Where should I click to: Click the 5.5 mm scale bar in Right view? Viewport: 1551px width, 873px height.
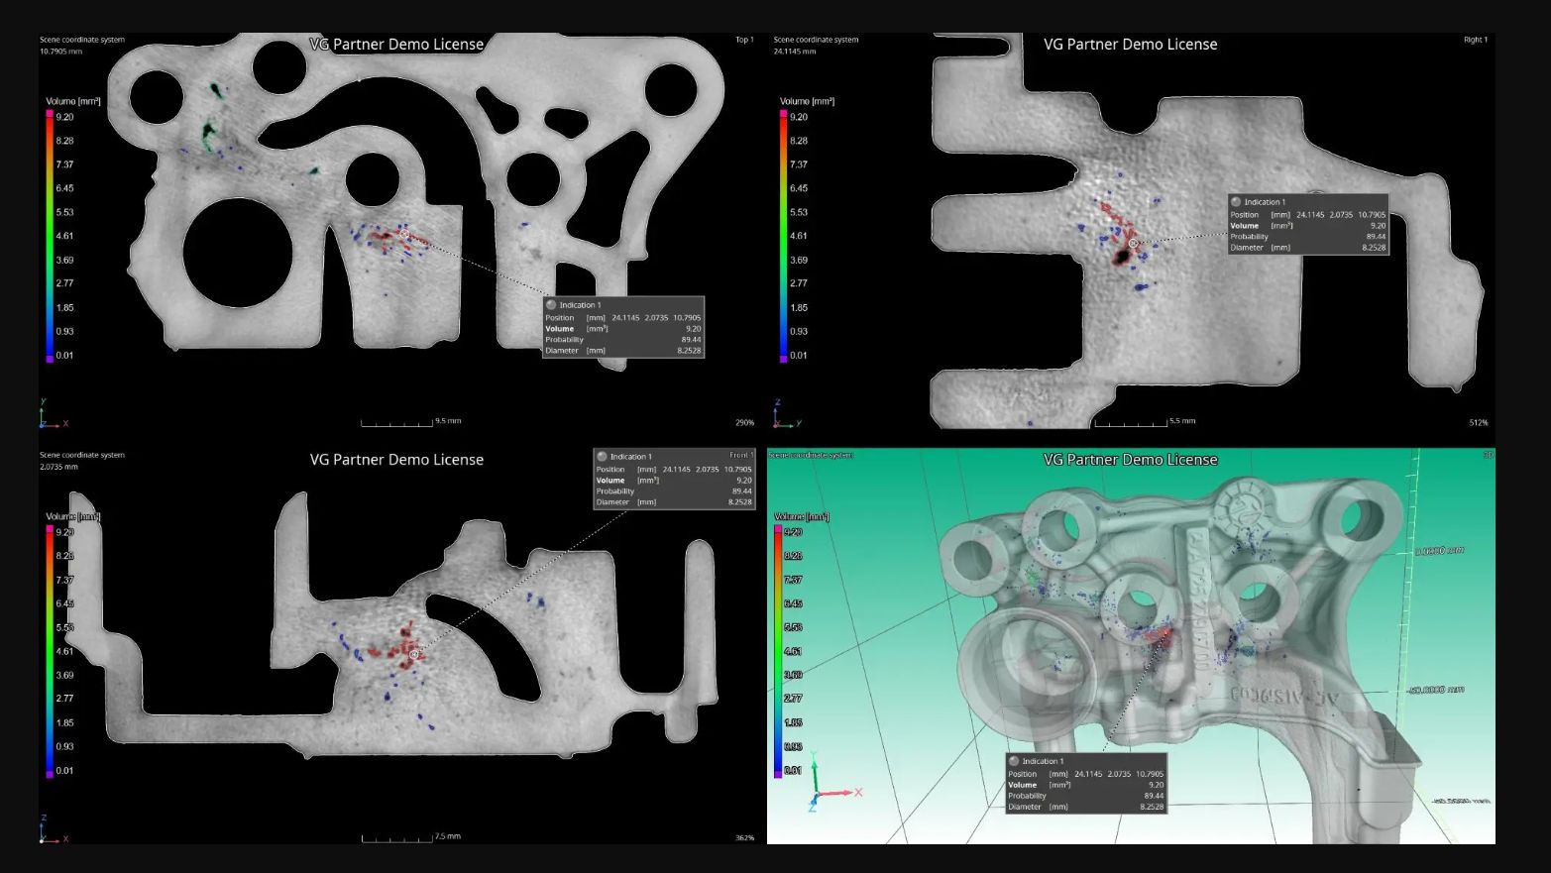pyautogui.click(x=1130, y=423)
